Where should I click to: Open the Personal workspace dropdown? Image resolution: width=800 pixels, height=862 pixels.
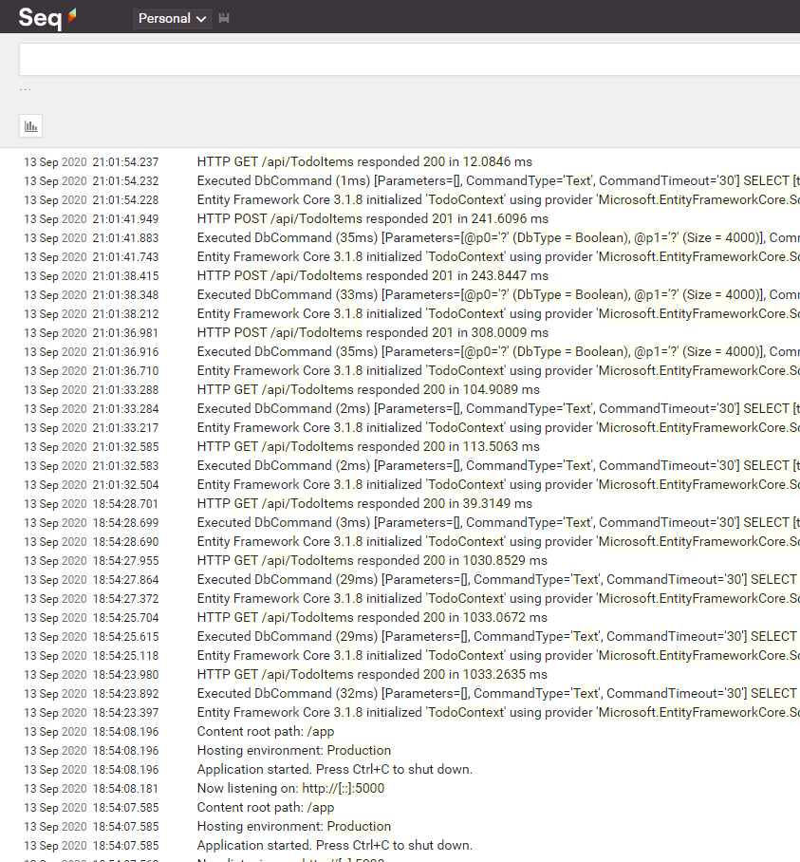(x=172, y=19)
